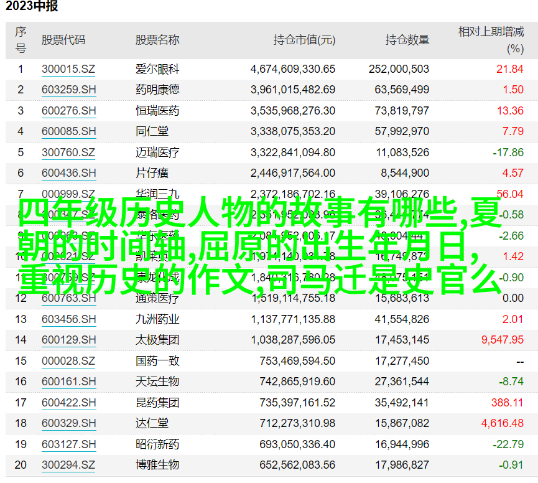Image resolution: width=538 pixels, height=483 pixels.
Task: Open stock code link 600329.SH
Action: point(68,423)
